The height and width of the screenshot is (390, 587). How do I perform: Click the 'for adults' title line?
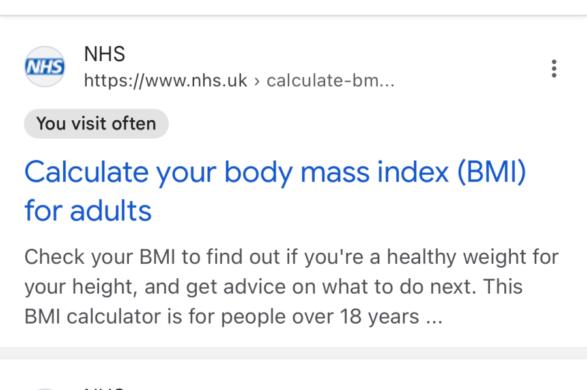[x=88, y=211]
